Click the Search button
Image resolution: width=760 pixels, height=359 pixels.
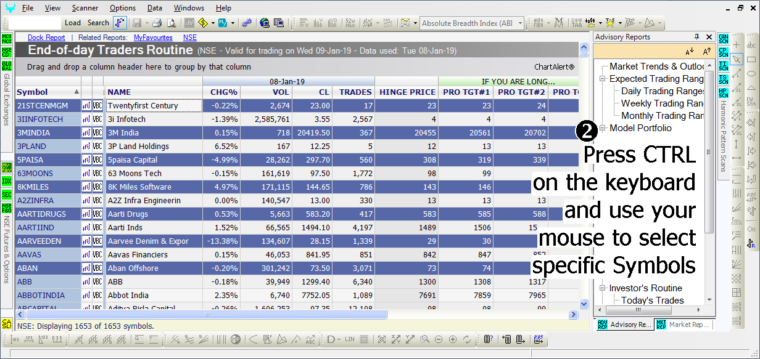pos(98,23)
